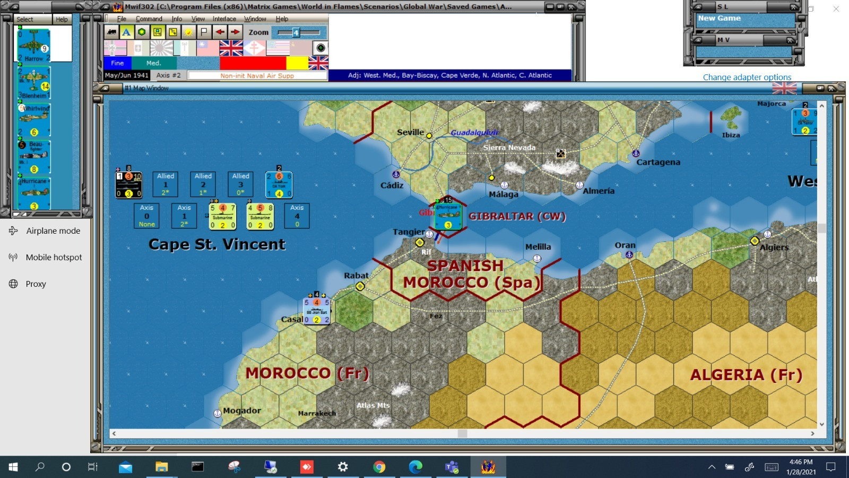
Task: Open the Interface menu
Action: click(224, 19)
